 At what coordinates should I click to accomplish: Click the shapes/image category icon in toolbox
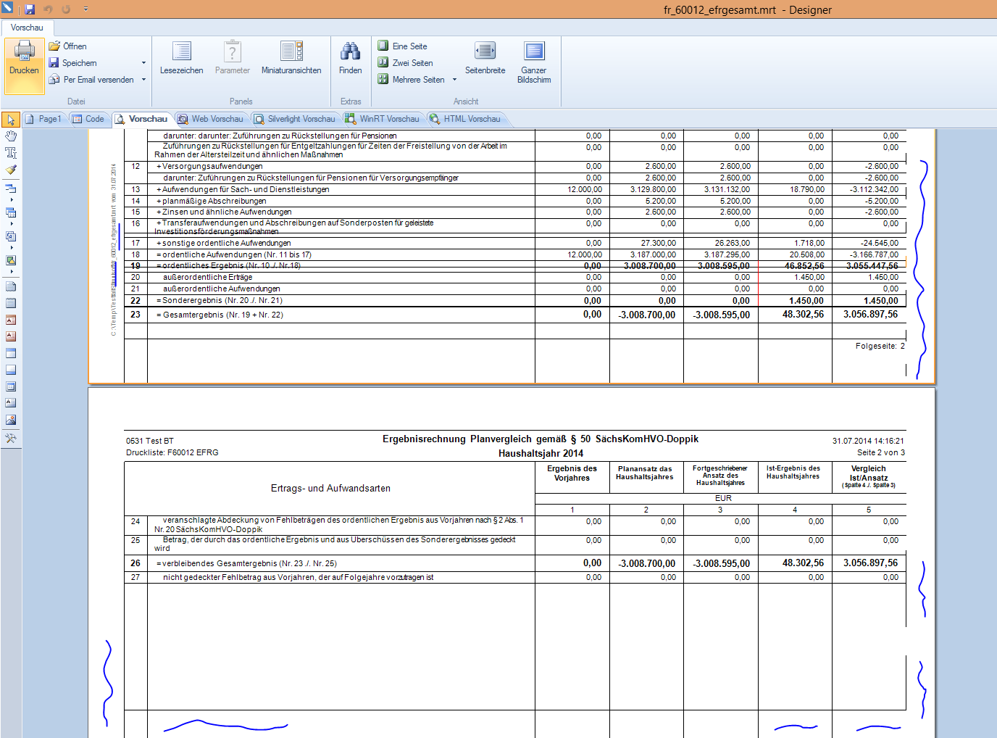pos(11,260)
